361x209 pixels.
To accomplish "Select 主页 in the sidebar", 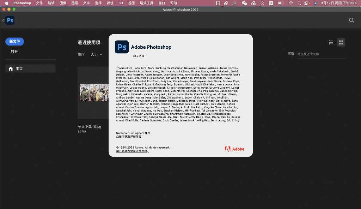I will [30, 68].
